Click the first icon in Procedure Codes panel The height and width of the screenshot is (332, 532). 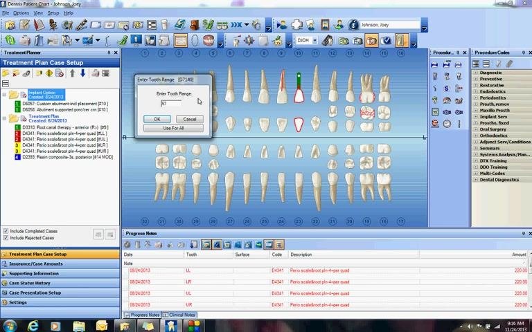pos(476,64)
